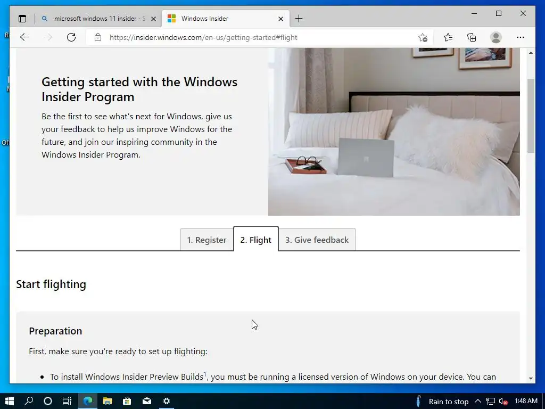Go back to the previous page
The image size is (545, 409).
pyautogui.click(x=24, y=37)
